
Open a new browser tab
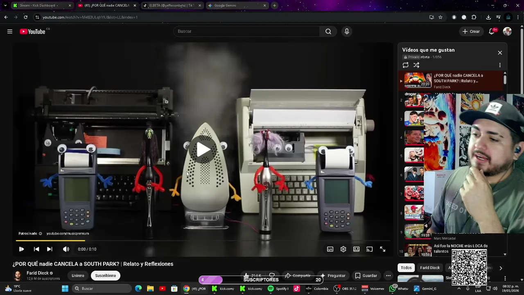[x=274, y=5]
